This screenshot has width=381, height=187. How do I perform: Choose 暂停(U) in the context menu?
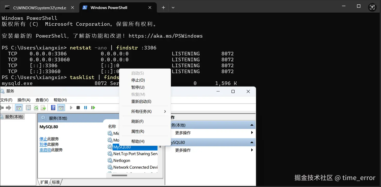[x=145, y=87]
